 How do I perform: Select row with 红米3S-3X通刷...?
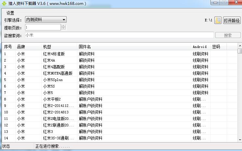click(120, 138)
